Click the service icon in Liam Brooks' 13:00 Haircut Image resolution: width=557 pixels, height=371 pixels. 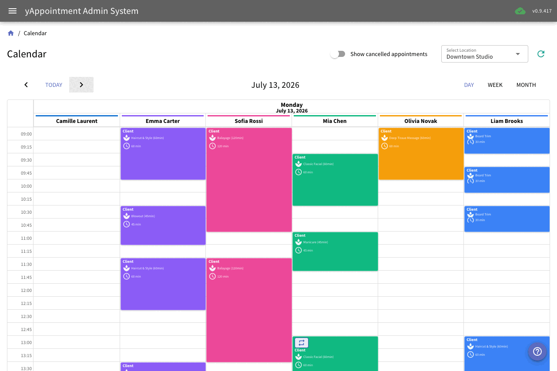point(470,346)
